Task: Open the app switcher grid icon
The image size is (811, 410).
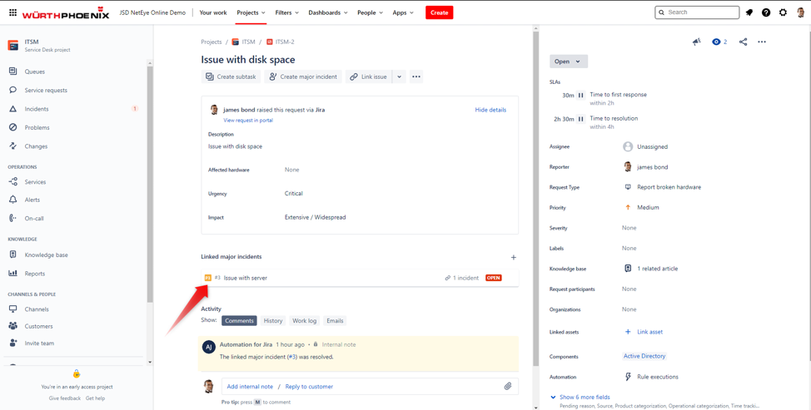Action: click(12, 12)
